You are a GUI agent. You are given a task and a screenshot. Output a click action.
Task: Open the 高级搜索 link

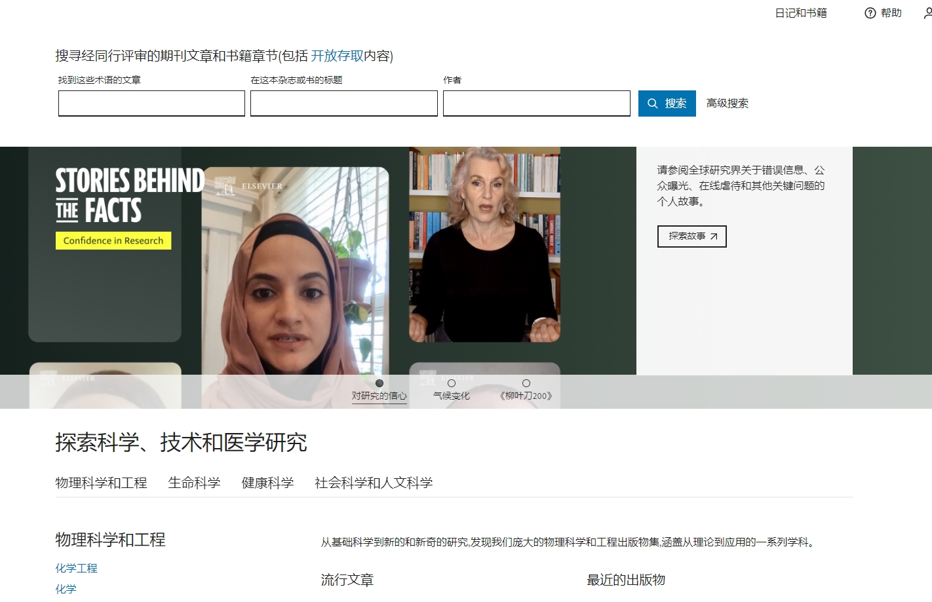point(728,103)
